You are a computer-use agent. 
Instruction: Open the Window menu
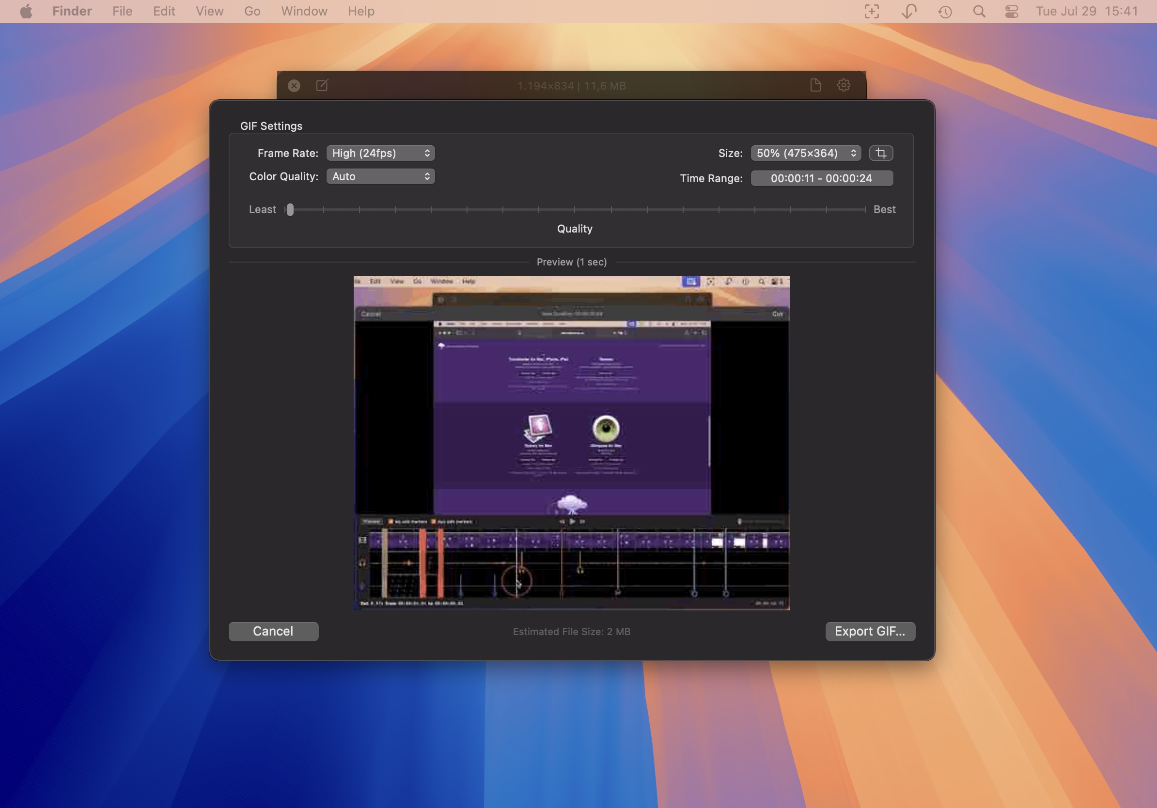(x=304, y=11)
